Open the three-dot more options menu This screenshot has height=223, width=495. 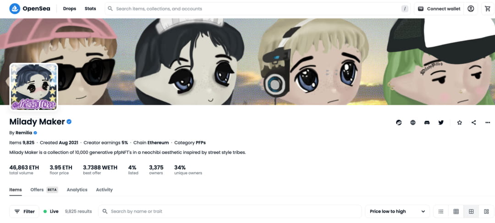488,123
